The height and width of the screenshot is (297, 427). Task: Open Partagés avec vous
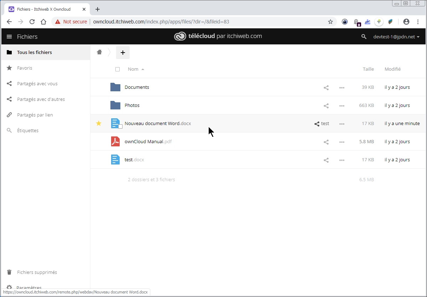pos(46,83)
